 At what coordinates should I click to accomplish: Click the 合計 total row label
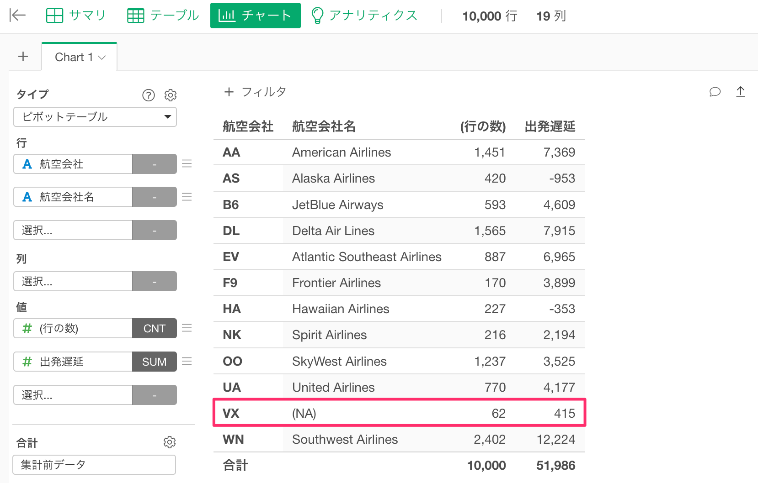coord(235,465)
